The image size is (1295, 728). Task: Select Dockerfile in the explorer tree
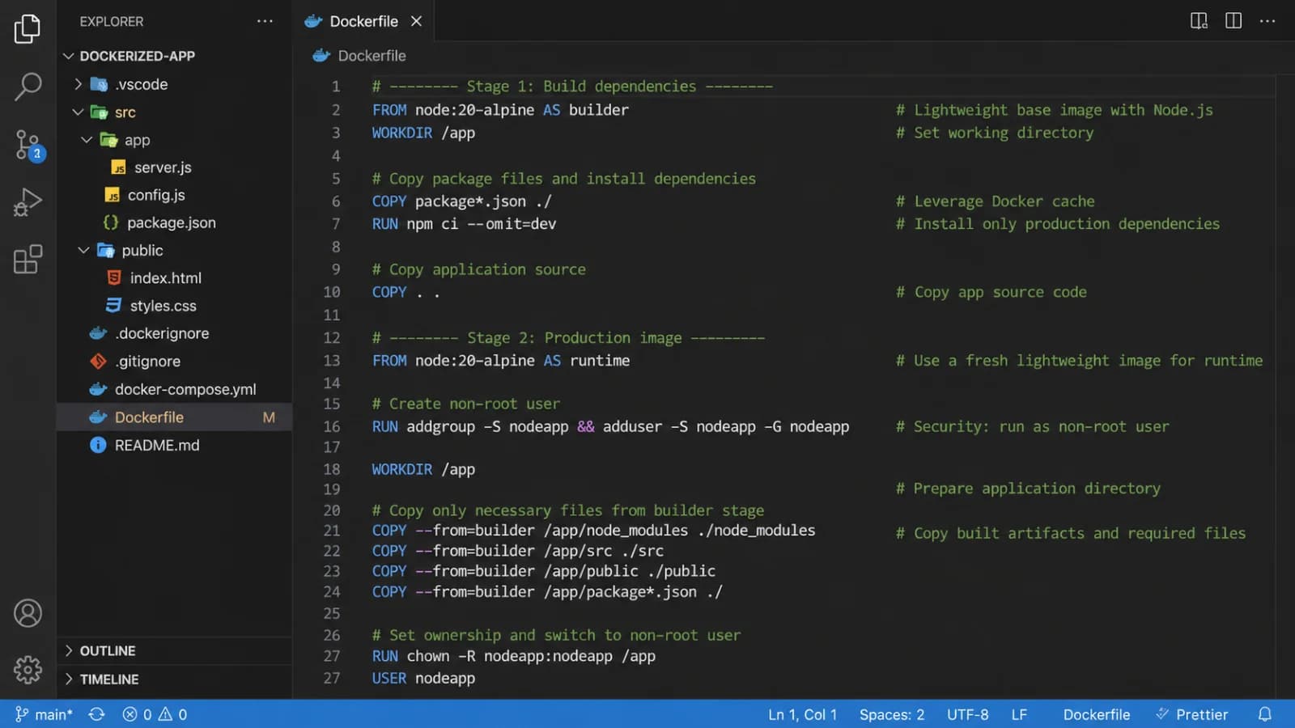tap(174, 417)
